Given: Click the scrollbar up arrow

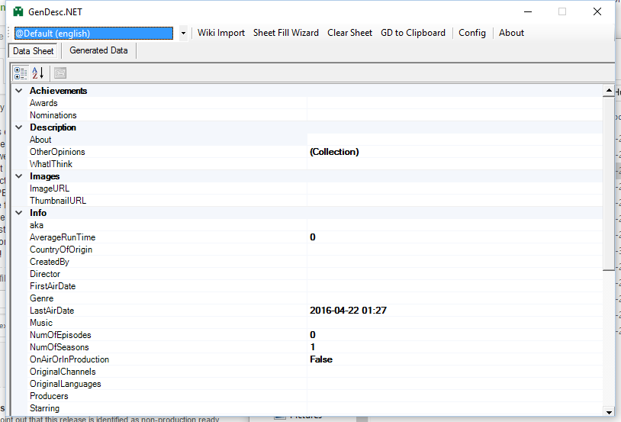Looking at the screenshot, I should [x=609, y=91].
